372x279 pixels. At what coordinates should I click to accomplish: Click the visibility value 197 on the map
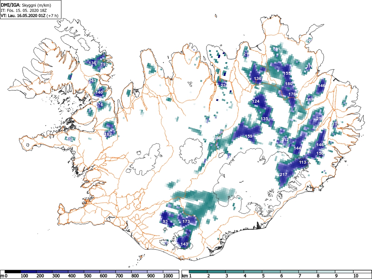click(x=104, y=64)
